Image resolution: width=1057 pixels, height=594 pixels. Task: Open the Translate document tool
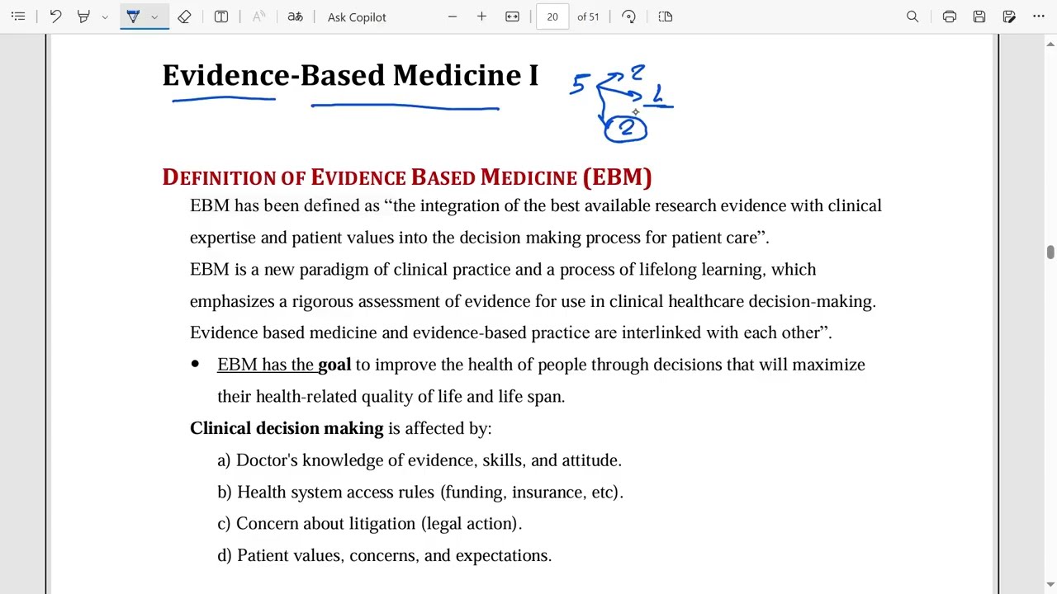[295, 16]
